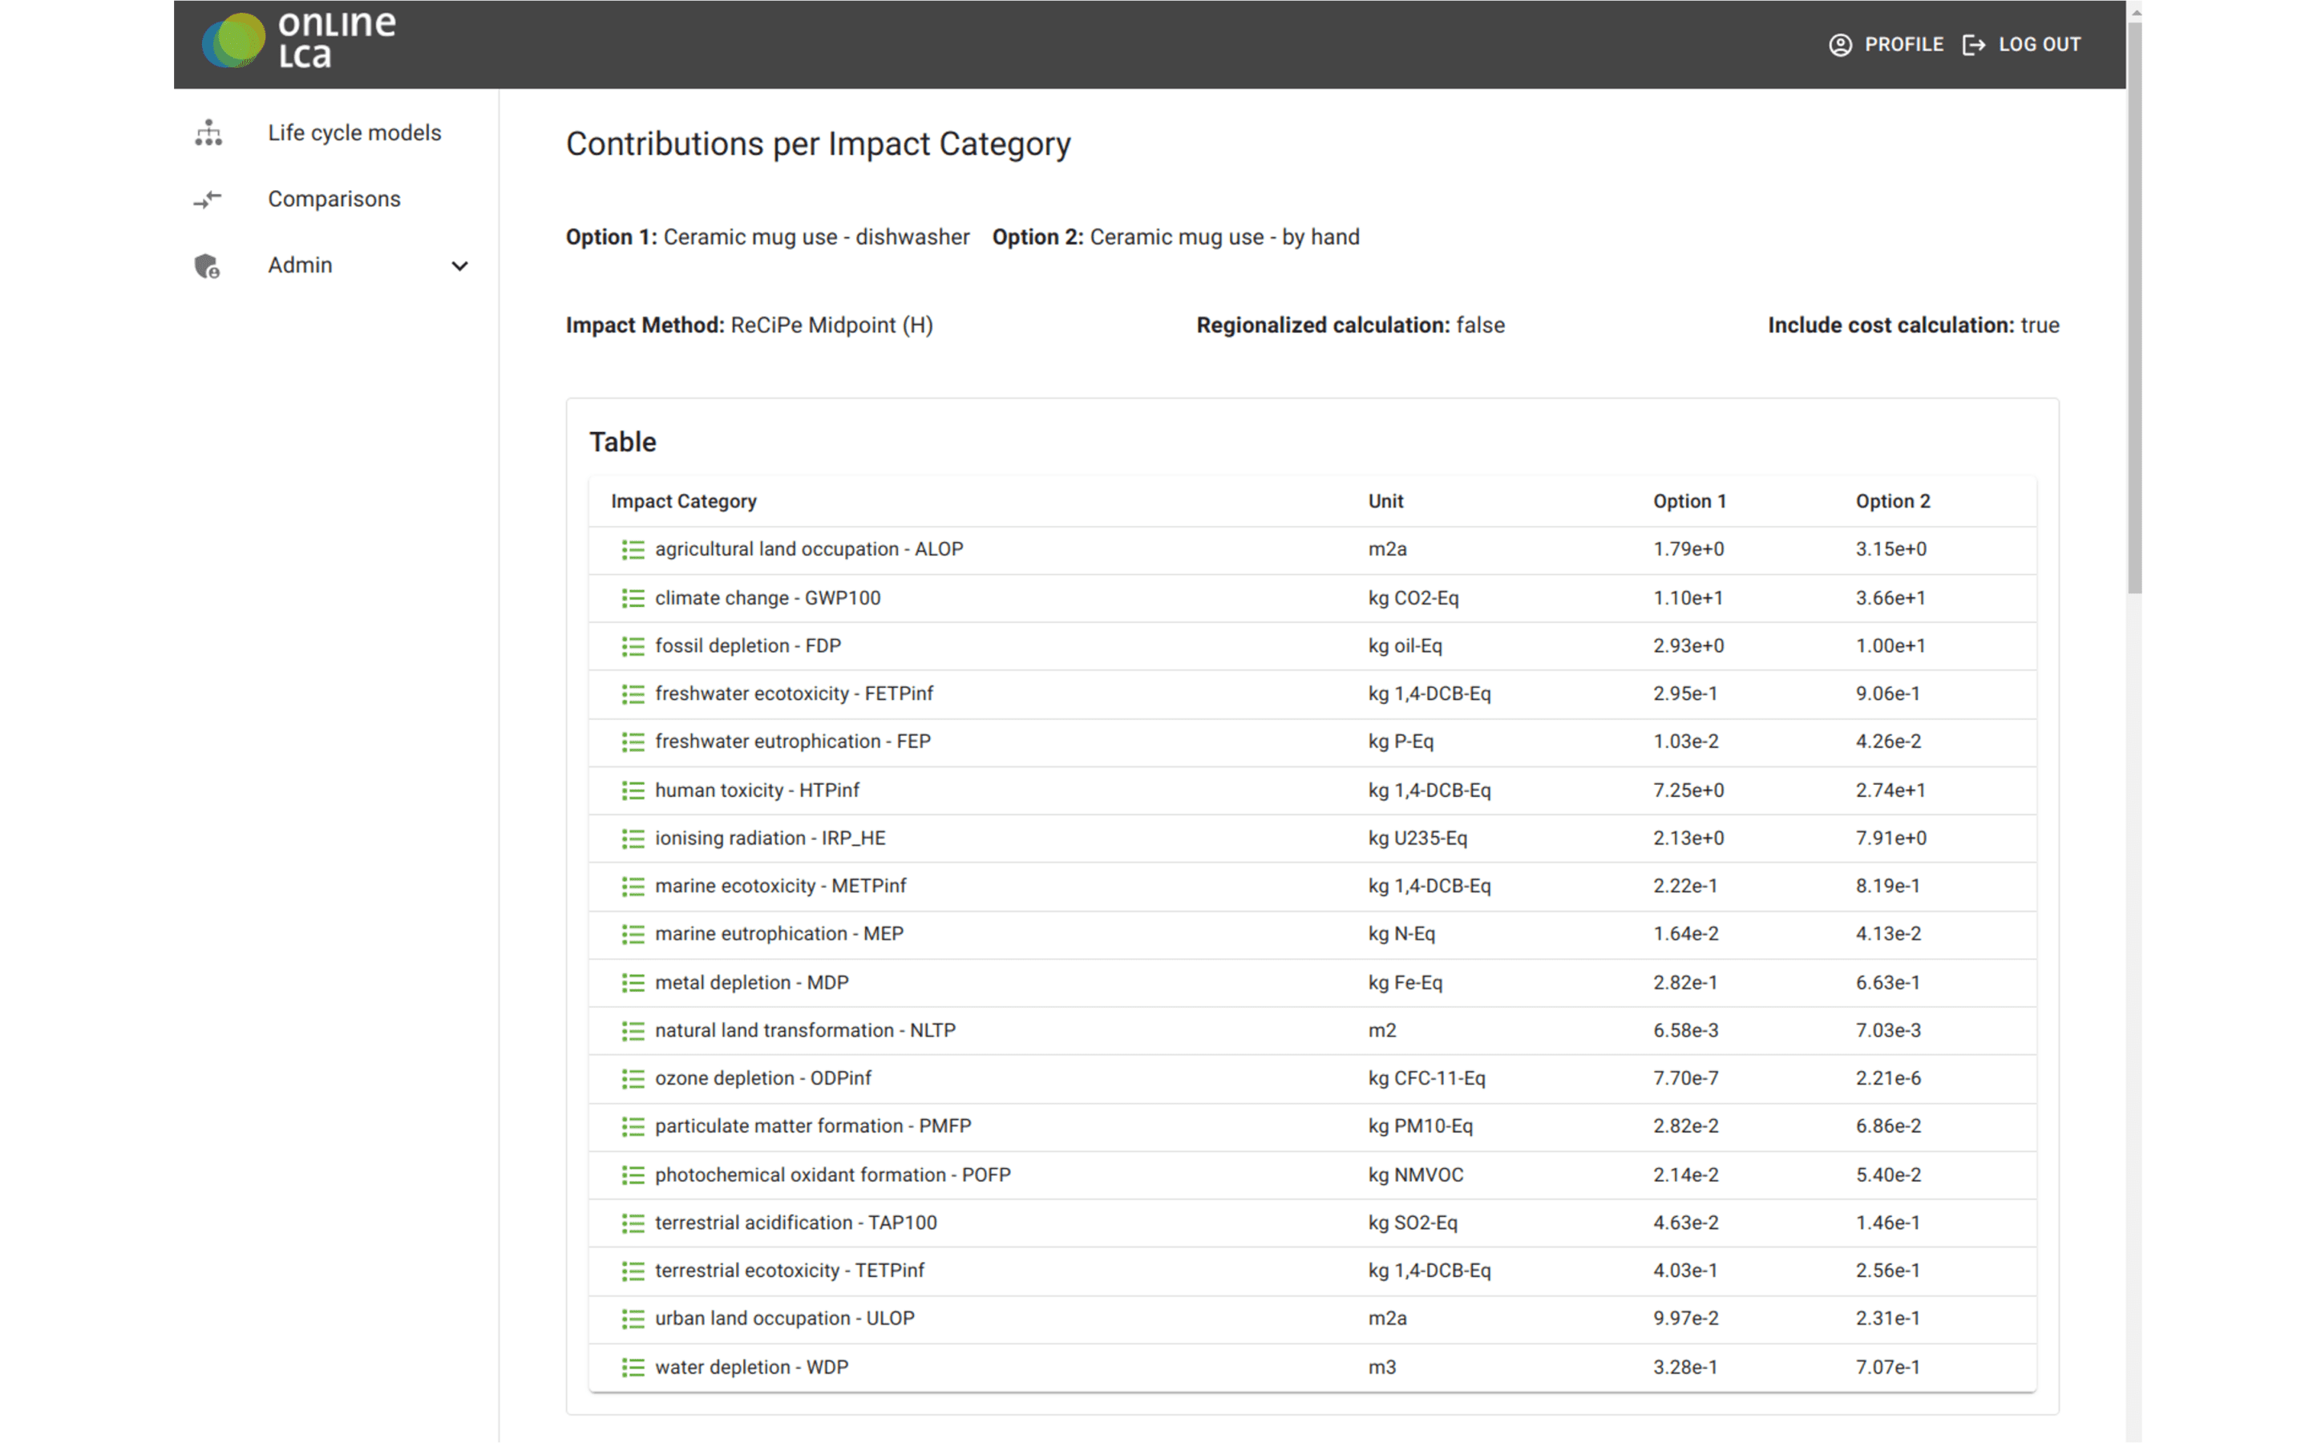This screenshot has width=2309, height=1443.
Task: Open contributions list icon for climate change GWP100
Action: [x=633, y=598]
